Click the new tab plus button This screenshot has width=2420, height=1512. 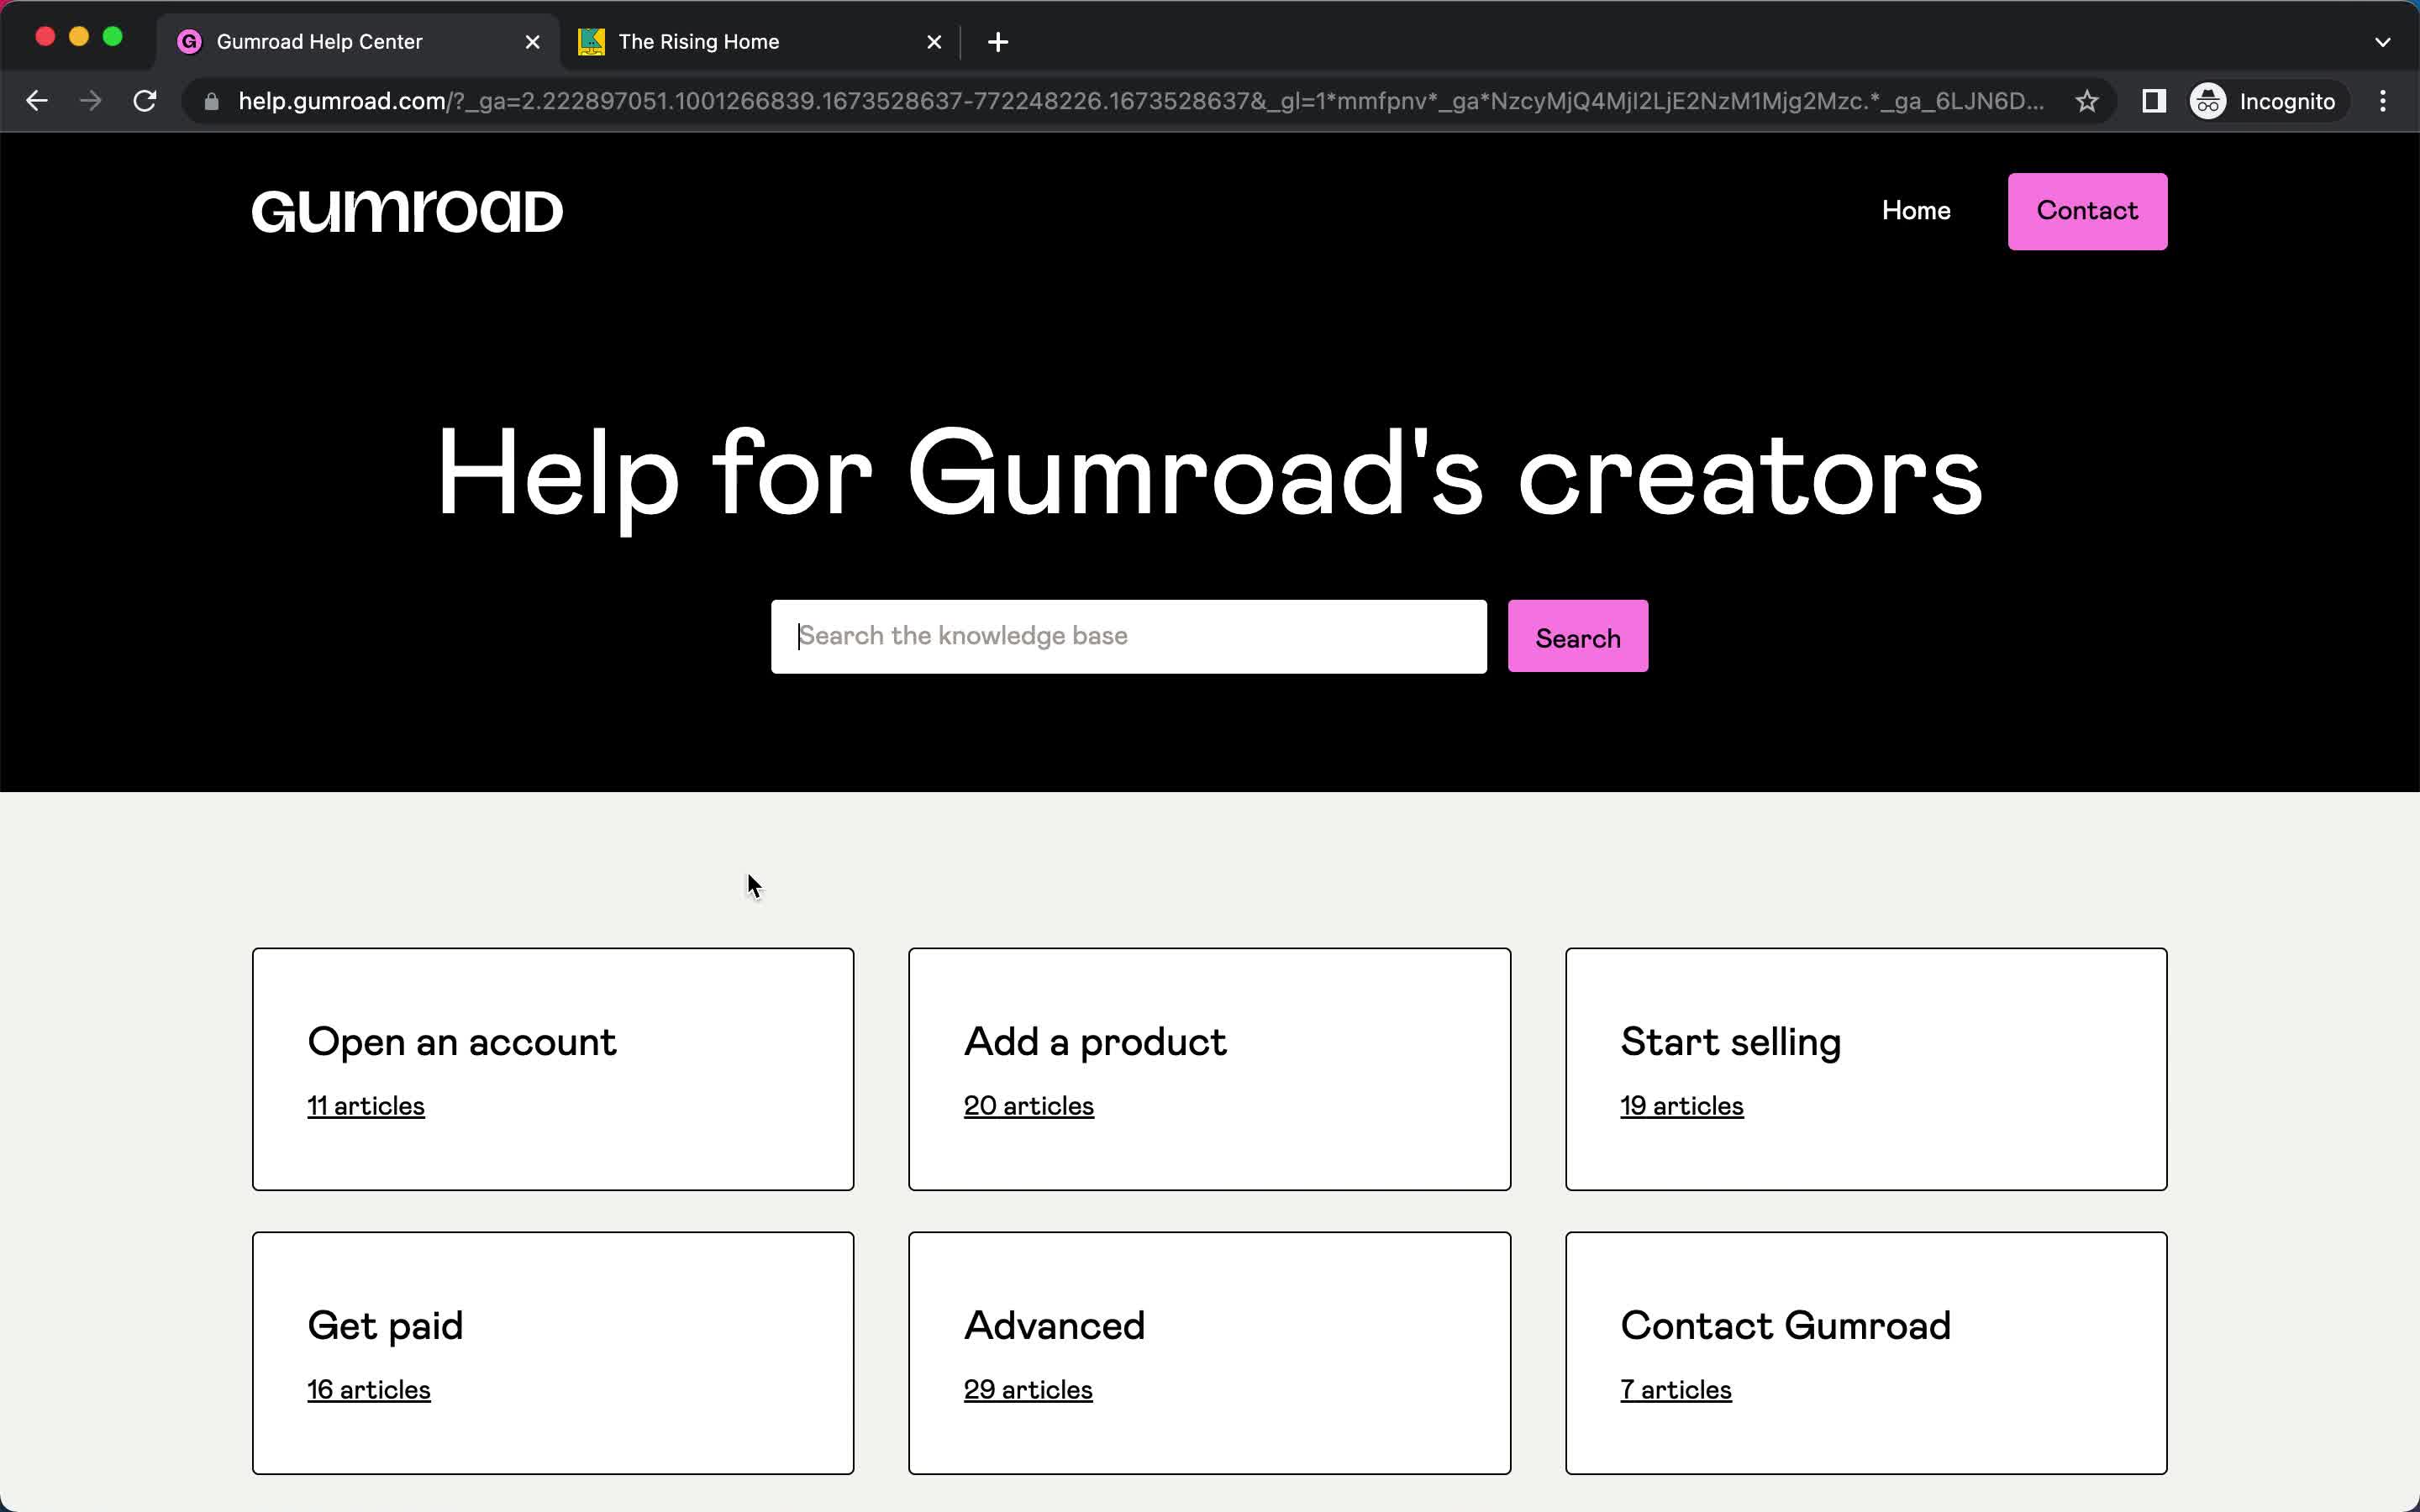pyautogui.click(x=997, y=40)
